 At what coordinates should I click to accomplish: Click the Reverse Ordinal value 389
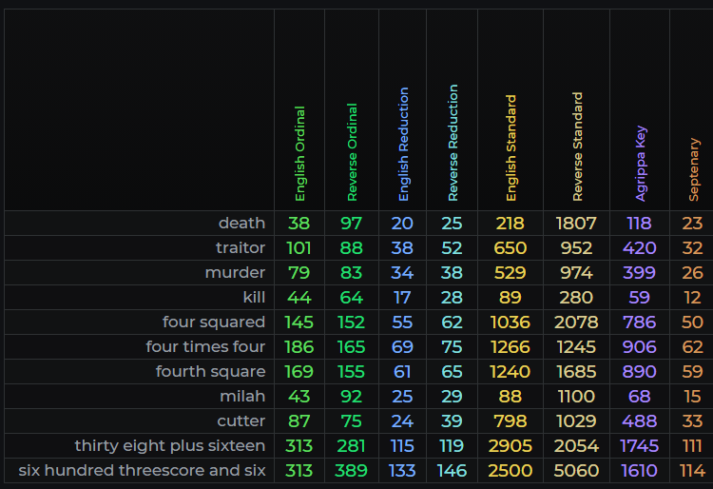pyautogui.click(x=351, y=470)
